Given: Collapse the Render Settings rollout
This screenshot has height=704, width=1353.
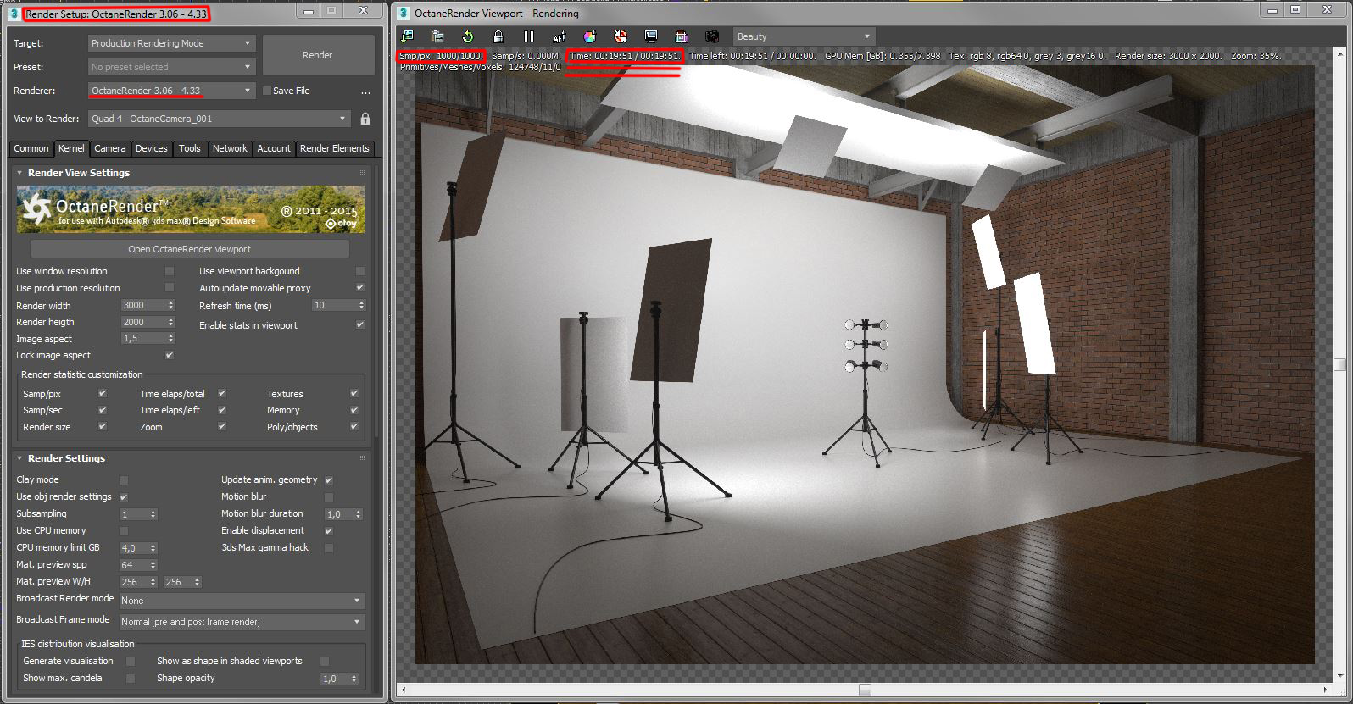Looking at the screenshot, I should (19, 458).
